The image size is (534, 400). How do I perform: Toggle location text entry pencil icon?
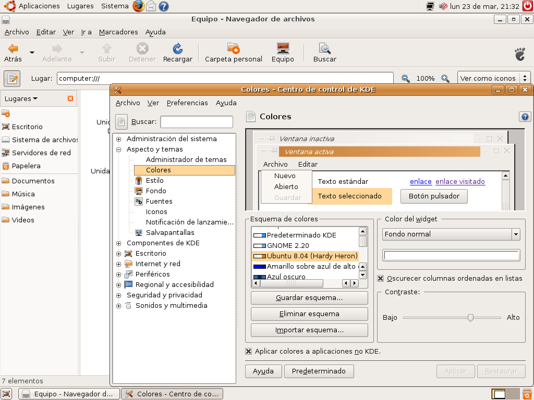[13, 79]
